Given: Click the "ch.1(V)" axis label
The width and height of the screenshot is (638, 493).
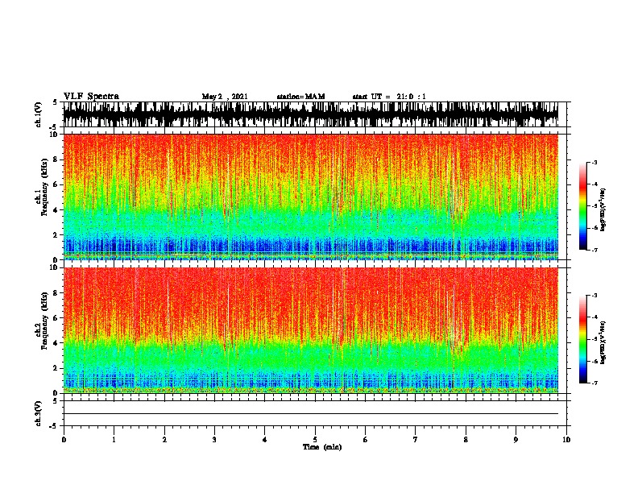Looking at the screenshot, I should 39,114.
